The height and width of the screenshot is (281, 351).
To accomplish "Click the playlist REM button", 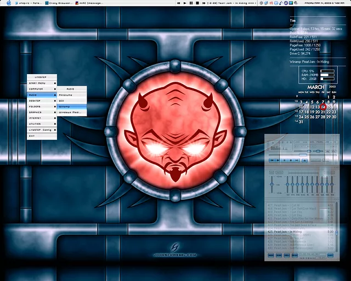I will point(278,255).
